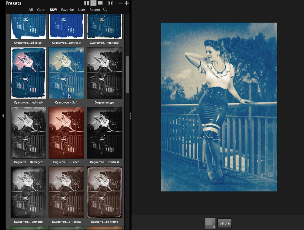Click the 'Daguerreotype' label text
This screenshot has height=230, width=304.
[105, 103]
